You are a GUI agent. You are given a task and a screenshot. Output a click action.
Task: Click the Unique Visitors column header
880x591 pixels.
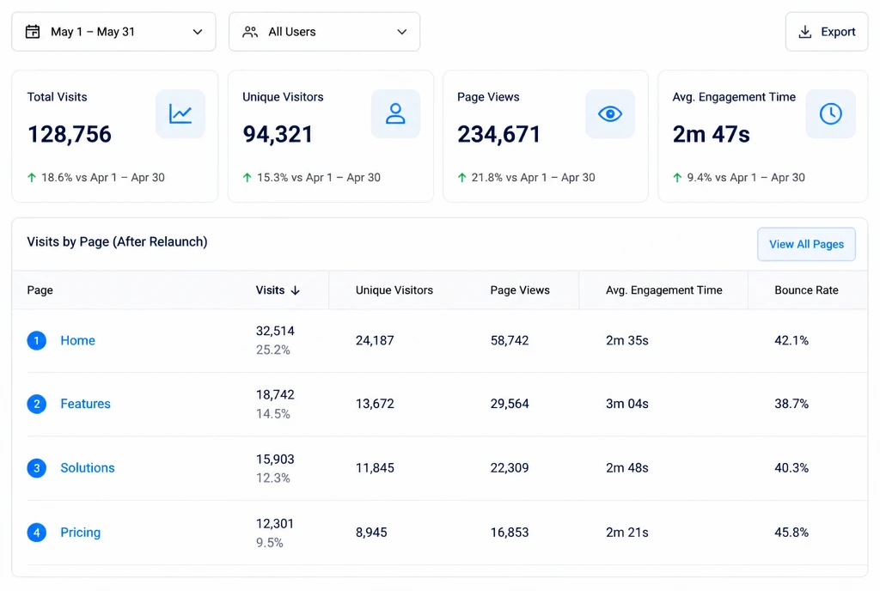click(x=394, y=289)
